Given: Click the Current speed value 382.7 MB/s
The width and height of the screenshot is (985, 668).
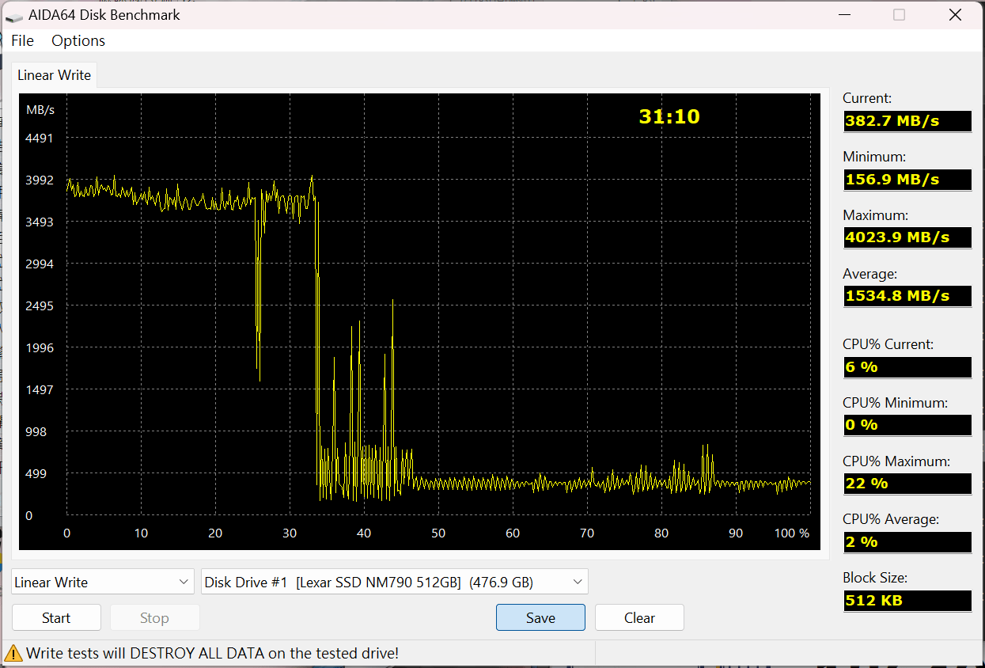Looking at the screenshot, I should click(907, 121).
